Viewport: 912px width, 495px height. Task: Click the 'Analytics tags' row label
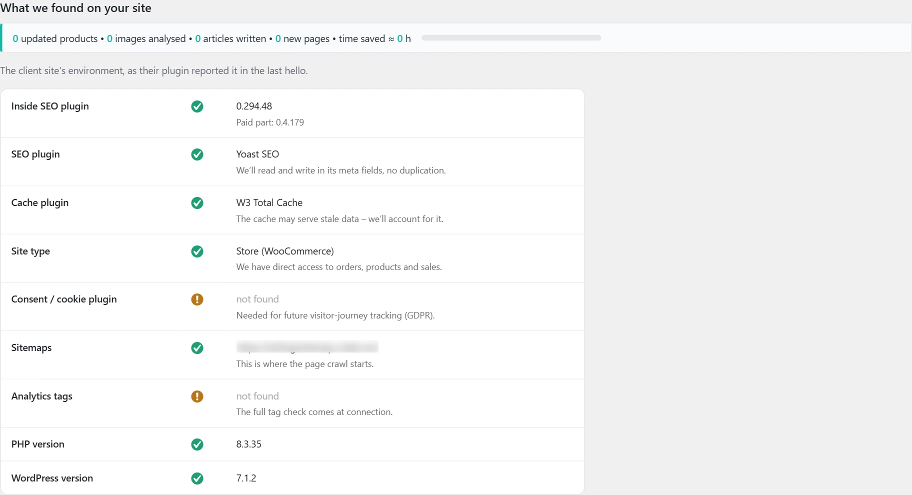tap(42, 396)
